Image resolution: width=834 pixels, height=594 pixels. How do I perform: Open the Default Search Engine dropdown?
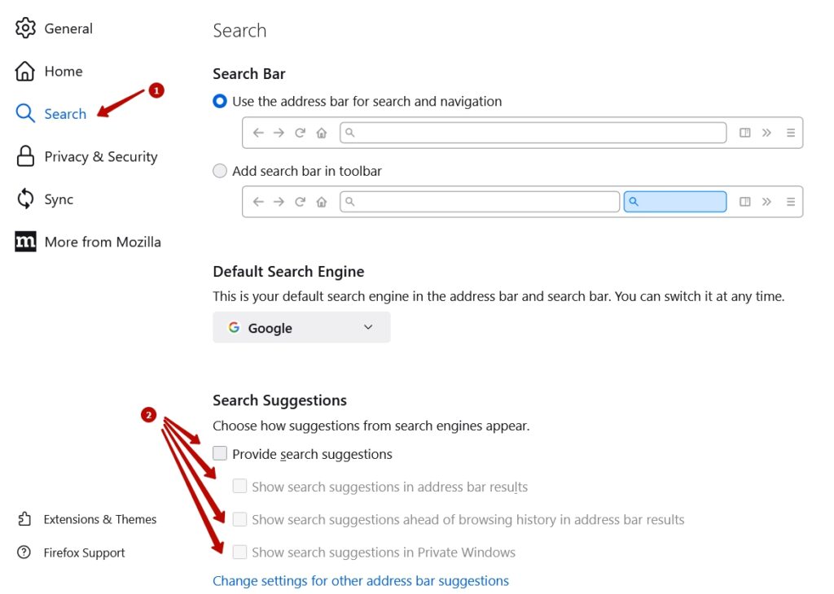pyautogui.click(x=301, y=327)
